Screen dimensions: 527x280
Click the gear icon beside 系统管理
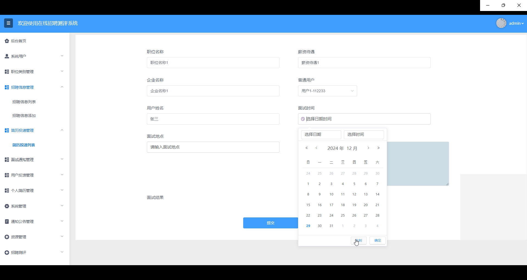click(7, 206)
